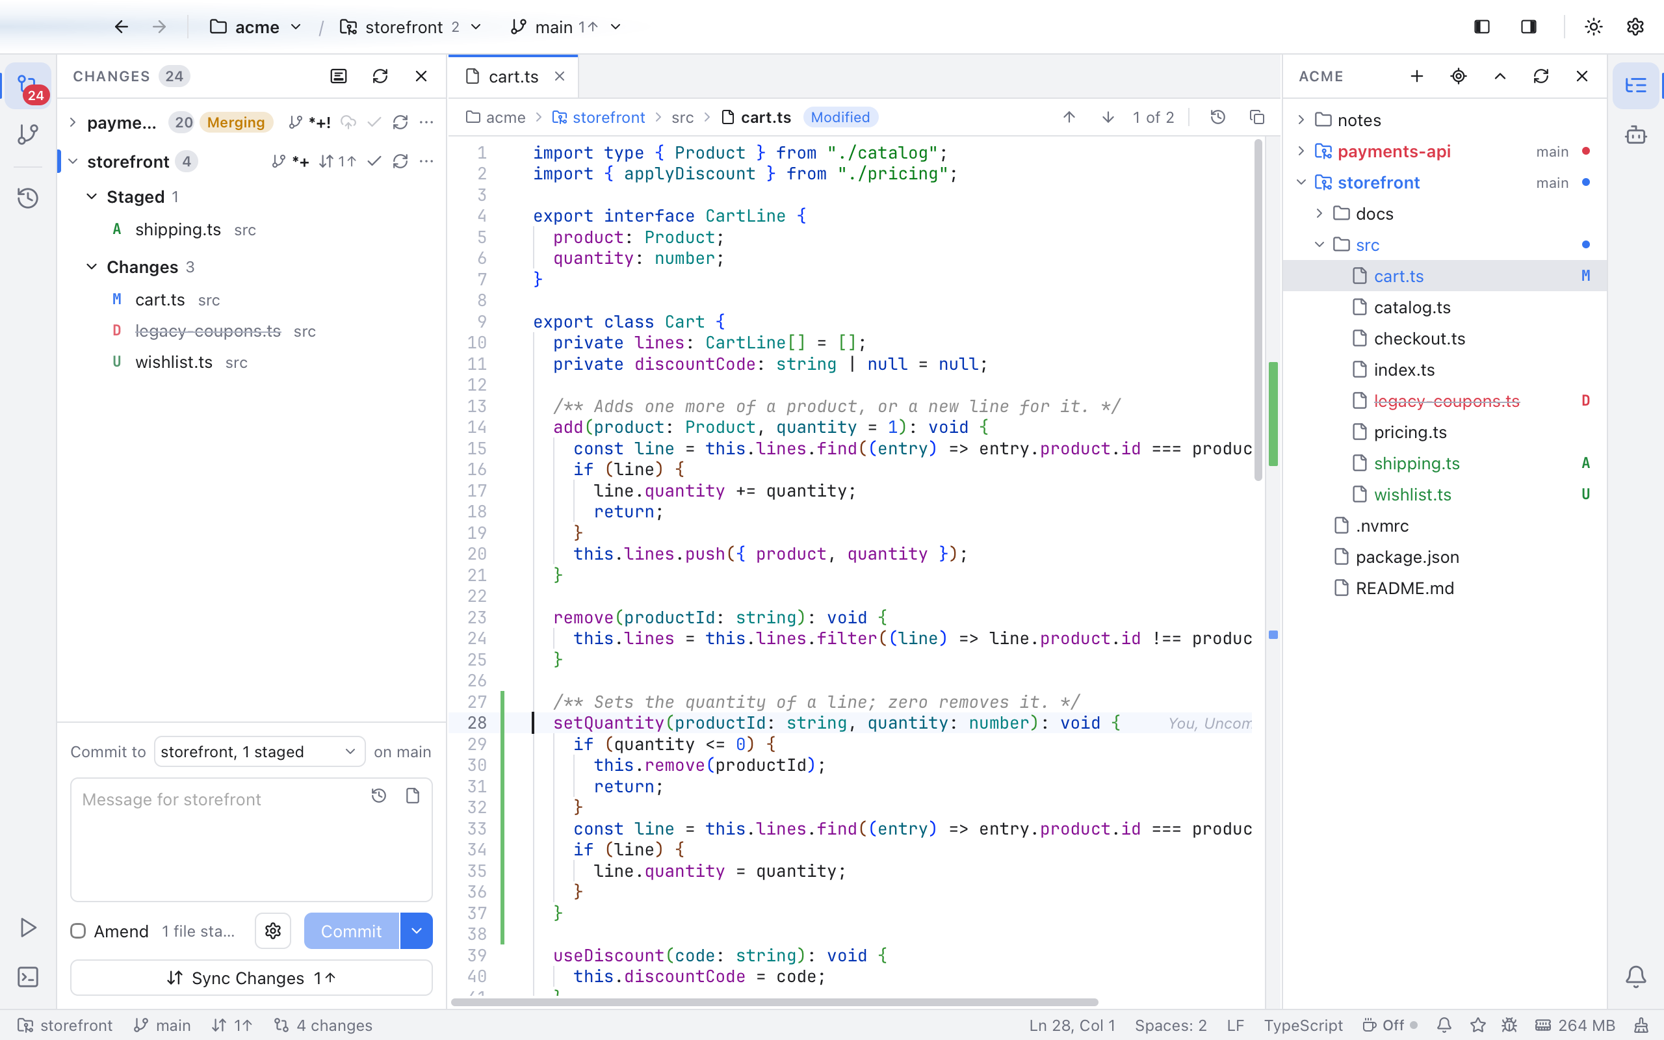Open the Commit button dropdown arrow
Image resolution: width=1664 pixels, height=1040 pixels.
(x=417, y=931)
